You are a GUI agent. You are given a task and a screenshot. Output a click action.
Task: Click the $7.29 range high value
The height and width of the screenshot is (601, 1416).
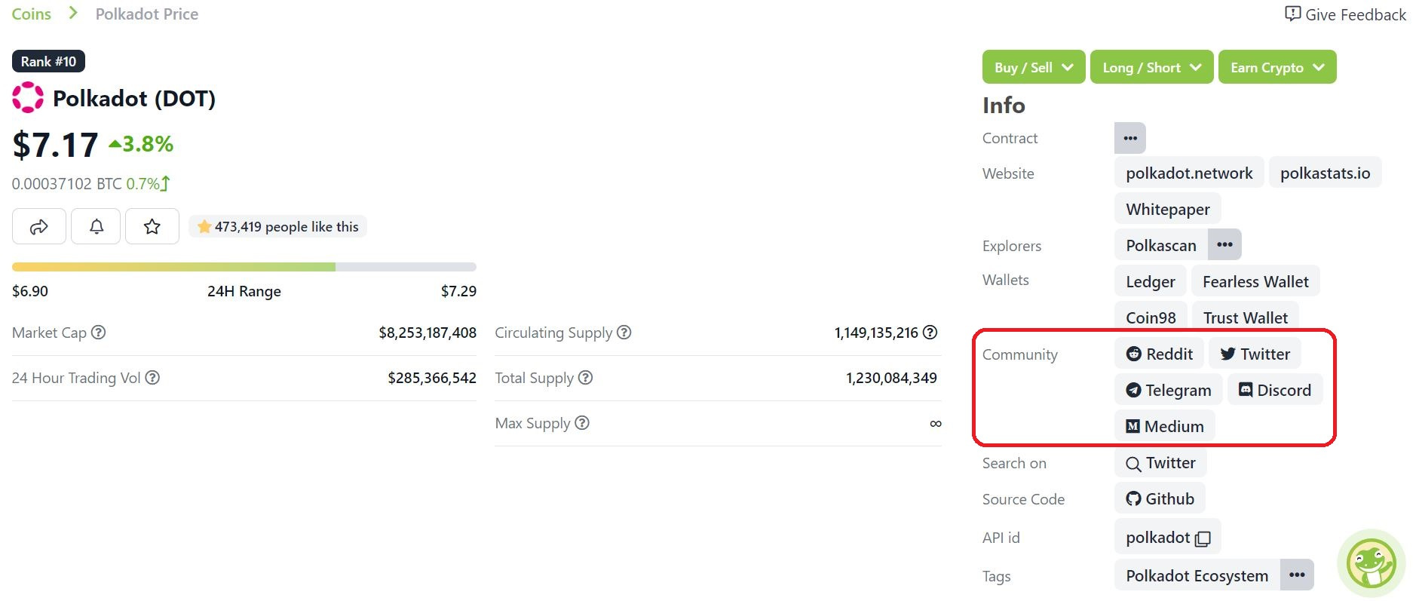click(458, 291)
